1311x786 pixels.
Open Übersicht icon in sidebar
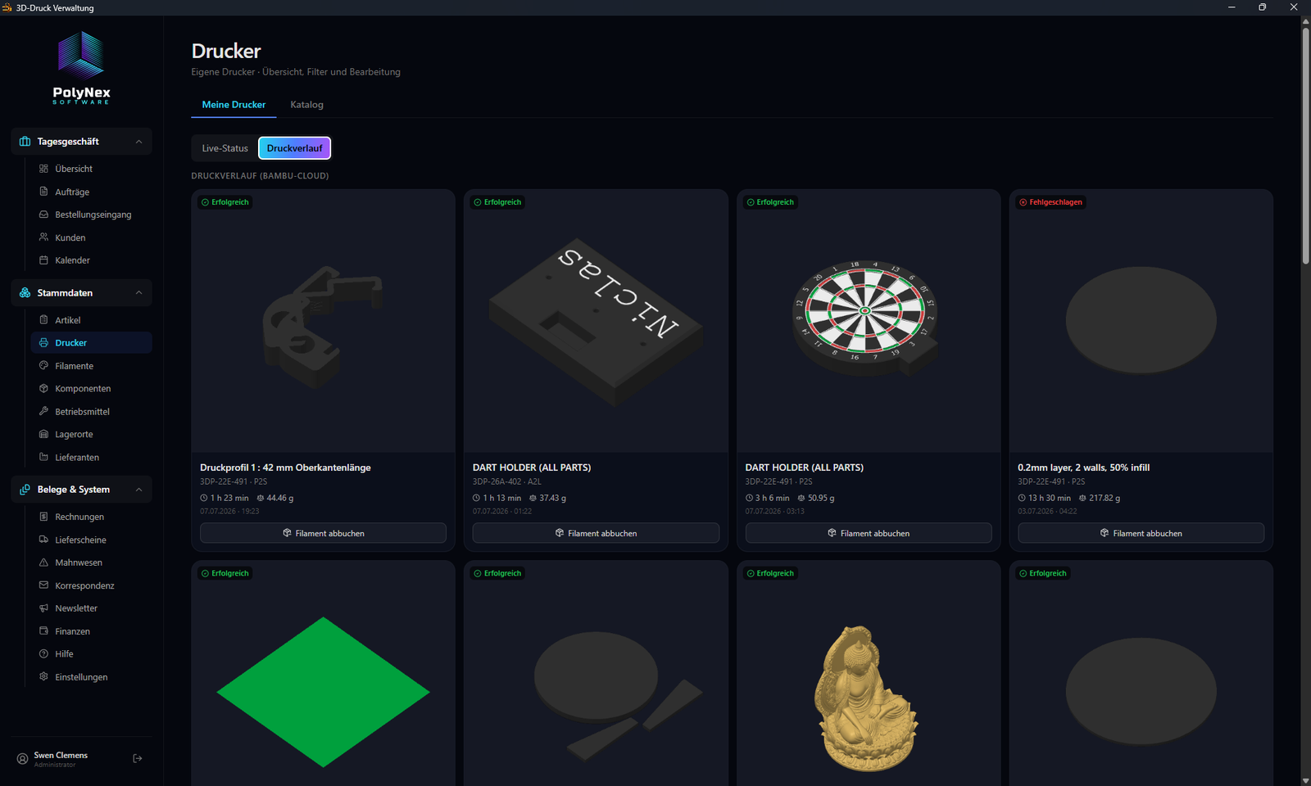tap(44, 169)
